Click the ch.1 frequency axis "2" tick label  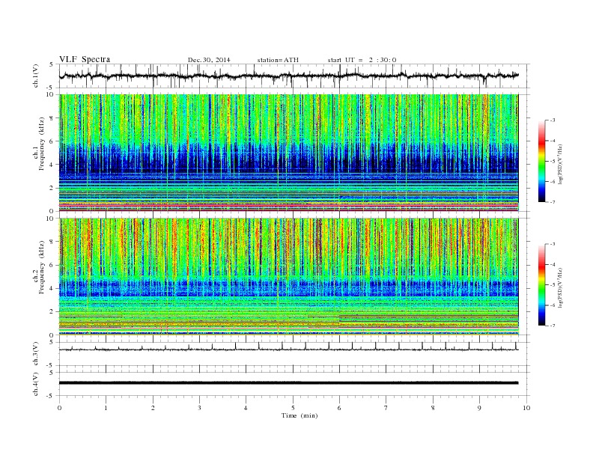click(52, 188)
